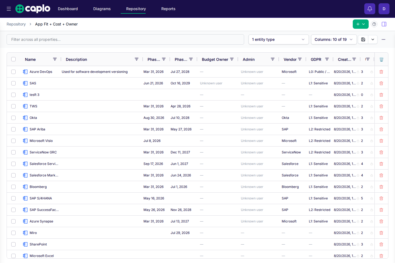Screen dimensions: 395x263
Task: Click 'Used for software development versioning' description
Action: coord(95,72)
